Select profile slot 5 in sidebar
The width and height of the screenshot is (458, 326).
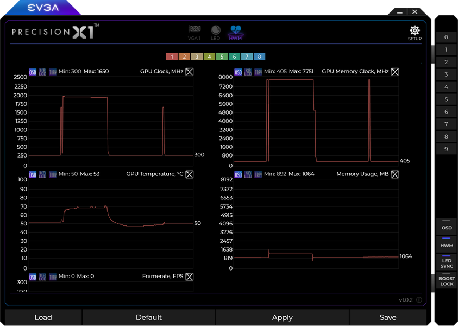tap(446, 99)
